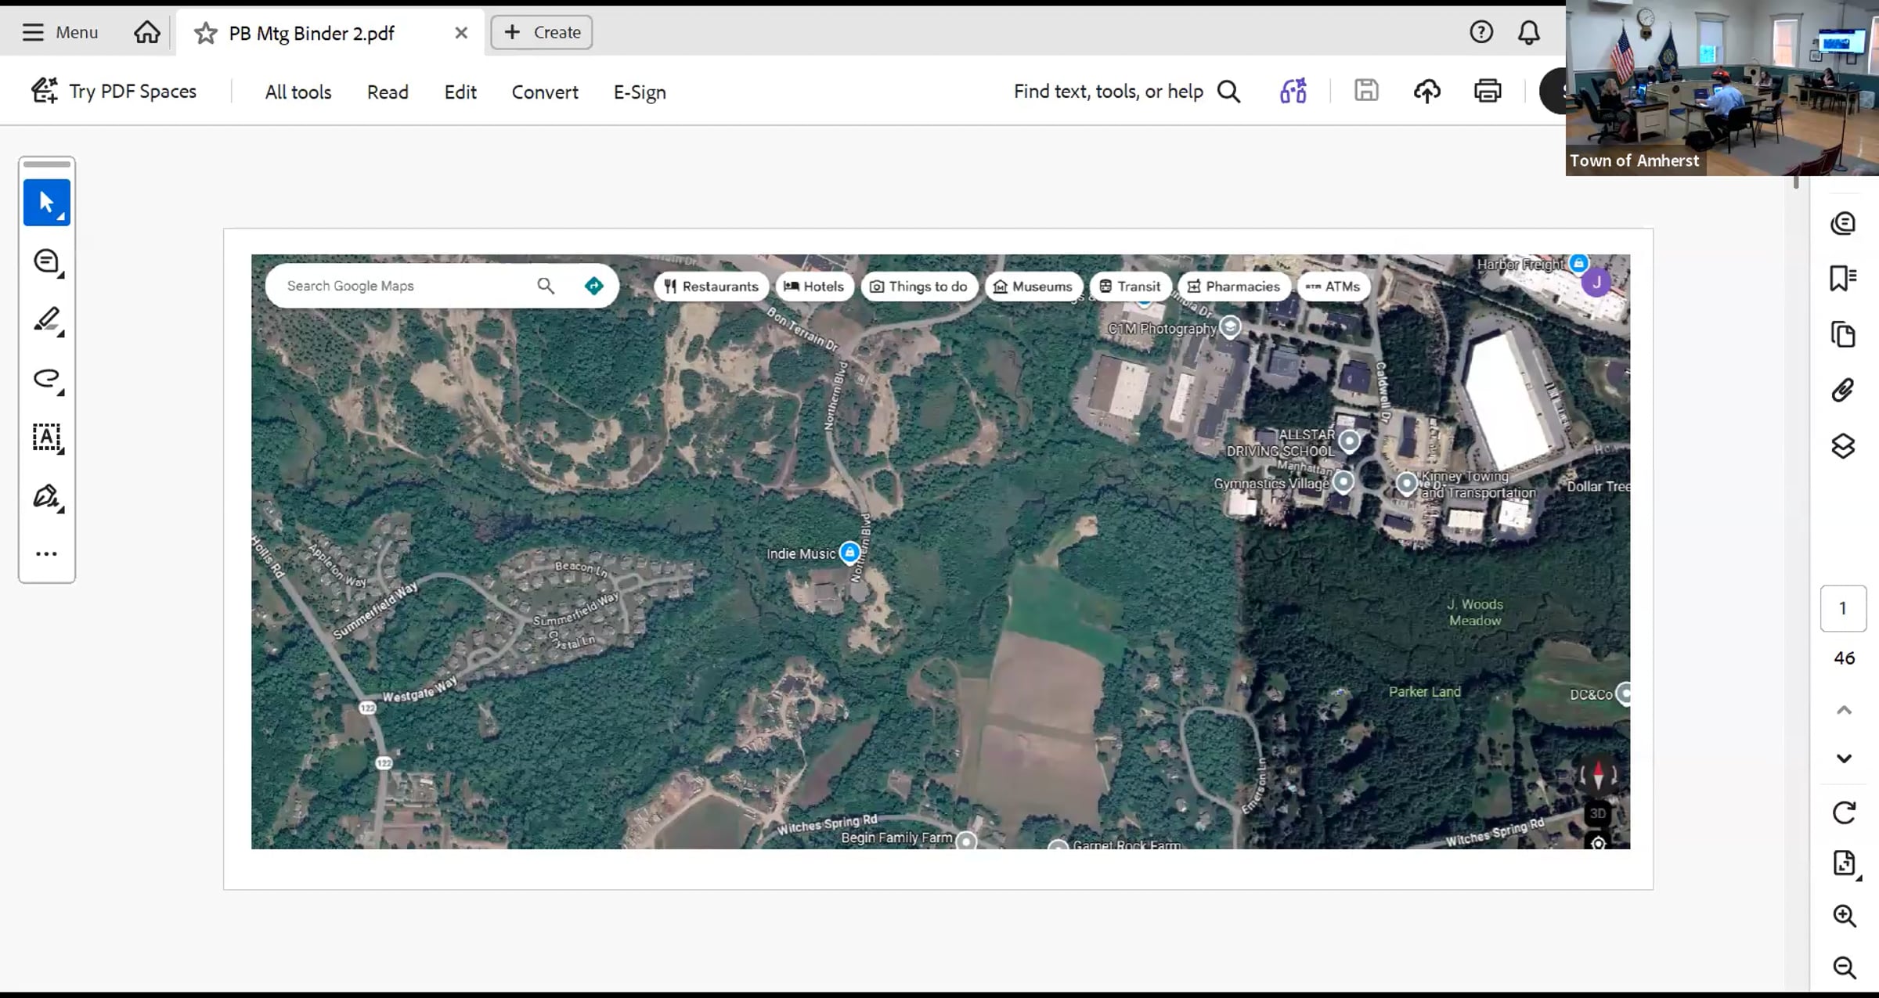
Task: Click the "J. Woods Meadow" map label
Action: coord(1475,612)
